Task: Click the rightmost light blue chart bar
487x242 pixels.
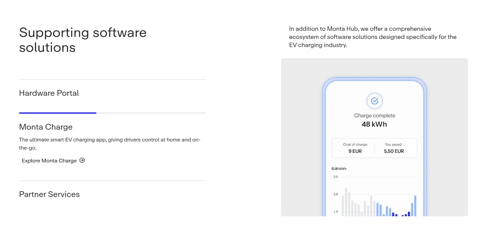Action: click(x=415, y=206)
